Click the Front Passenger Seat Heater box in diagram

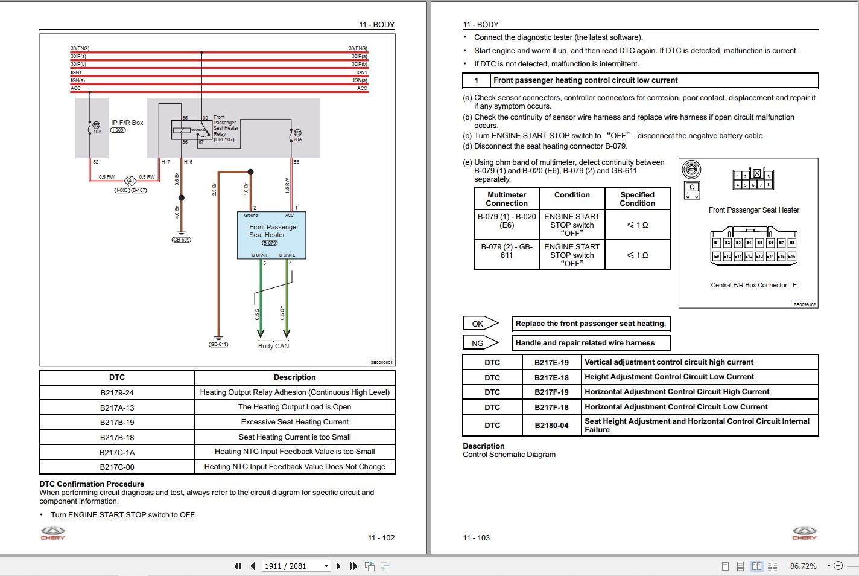(x=271, y=234)
